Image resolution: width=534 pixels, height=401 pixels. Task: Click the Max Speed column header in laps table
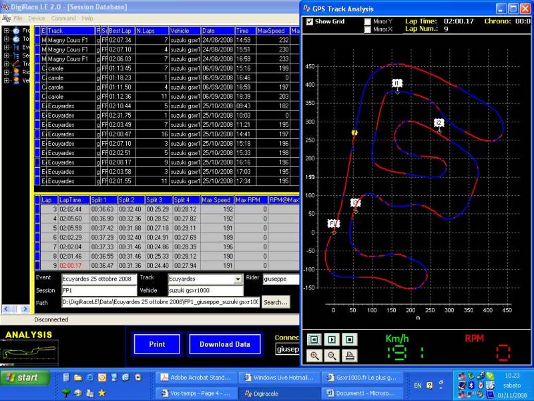point(218,200)
